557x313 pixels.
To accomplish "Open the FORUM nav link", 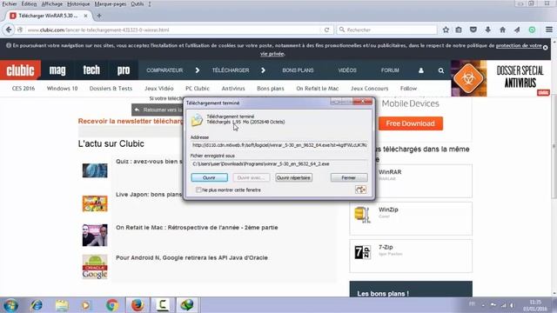I will coord(390,70).
